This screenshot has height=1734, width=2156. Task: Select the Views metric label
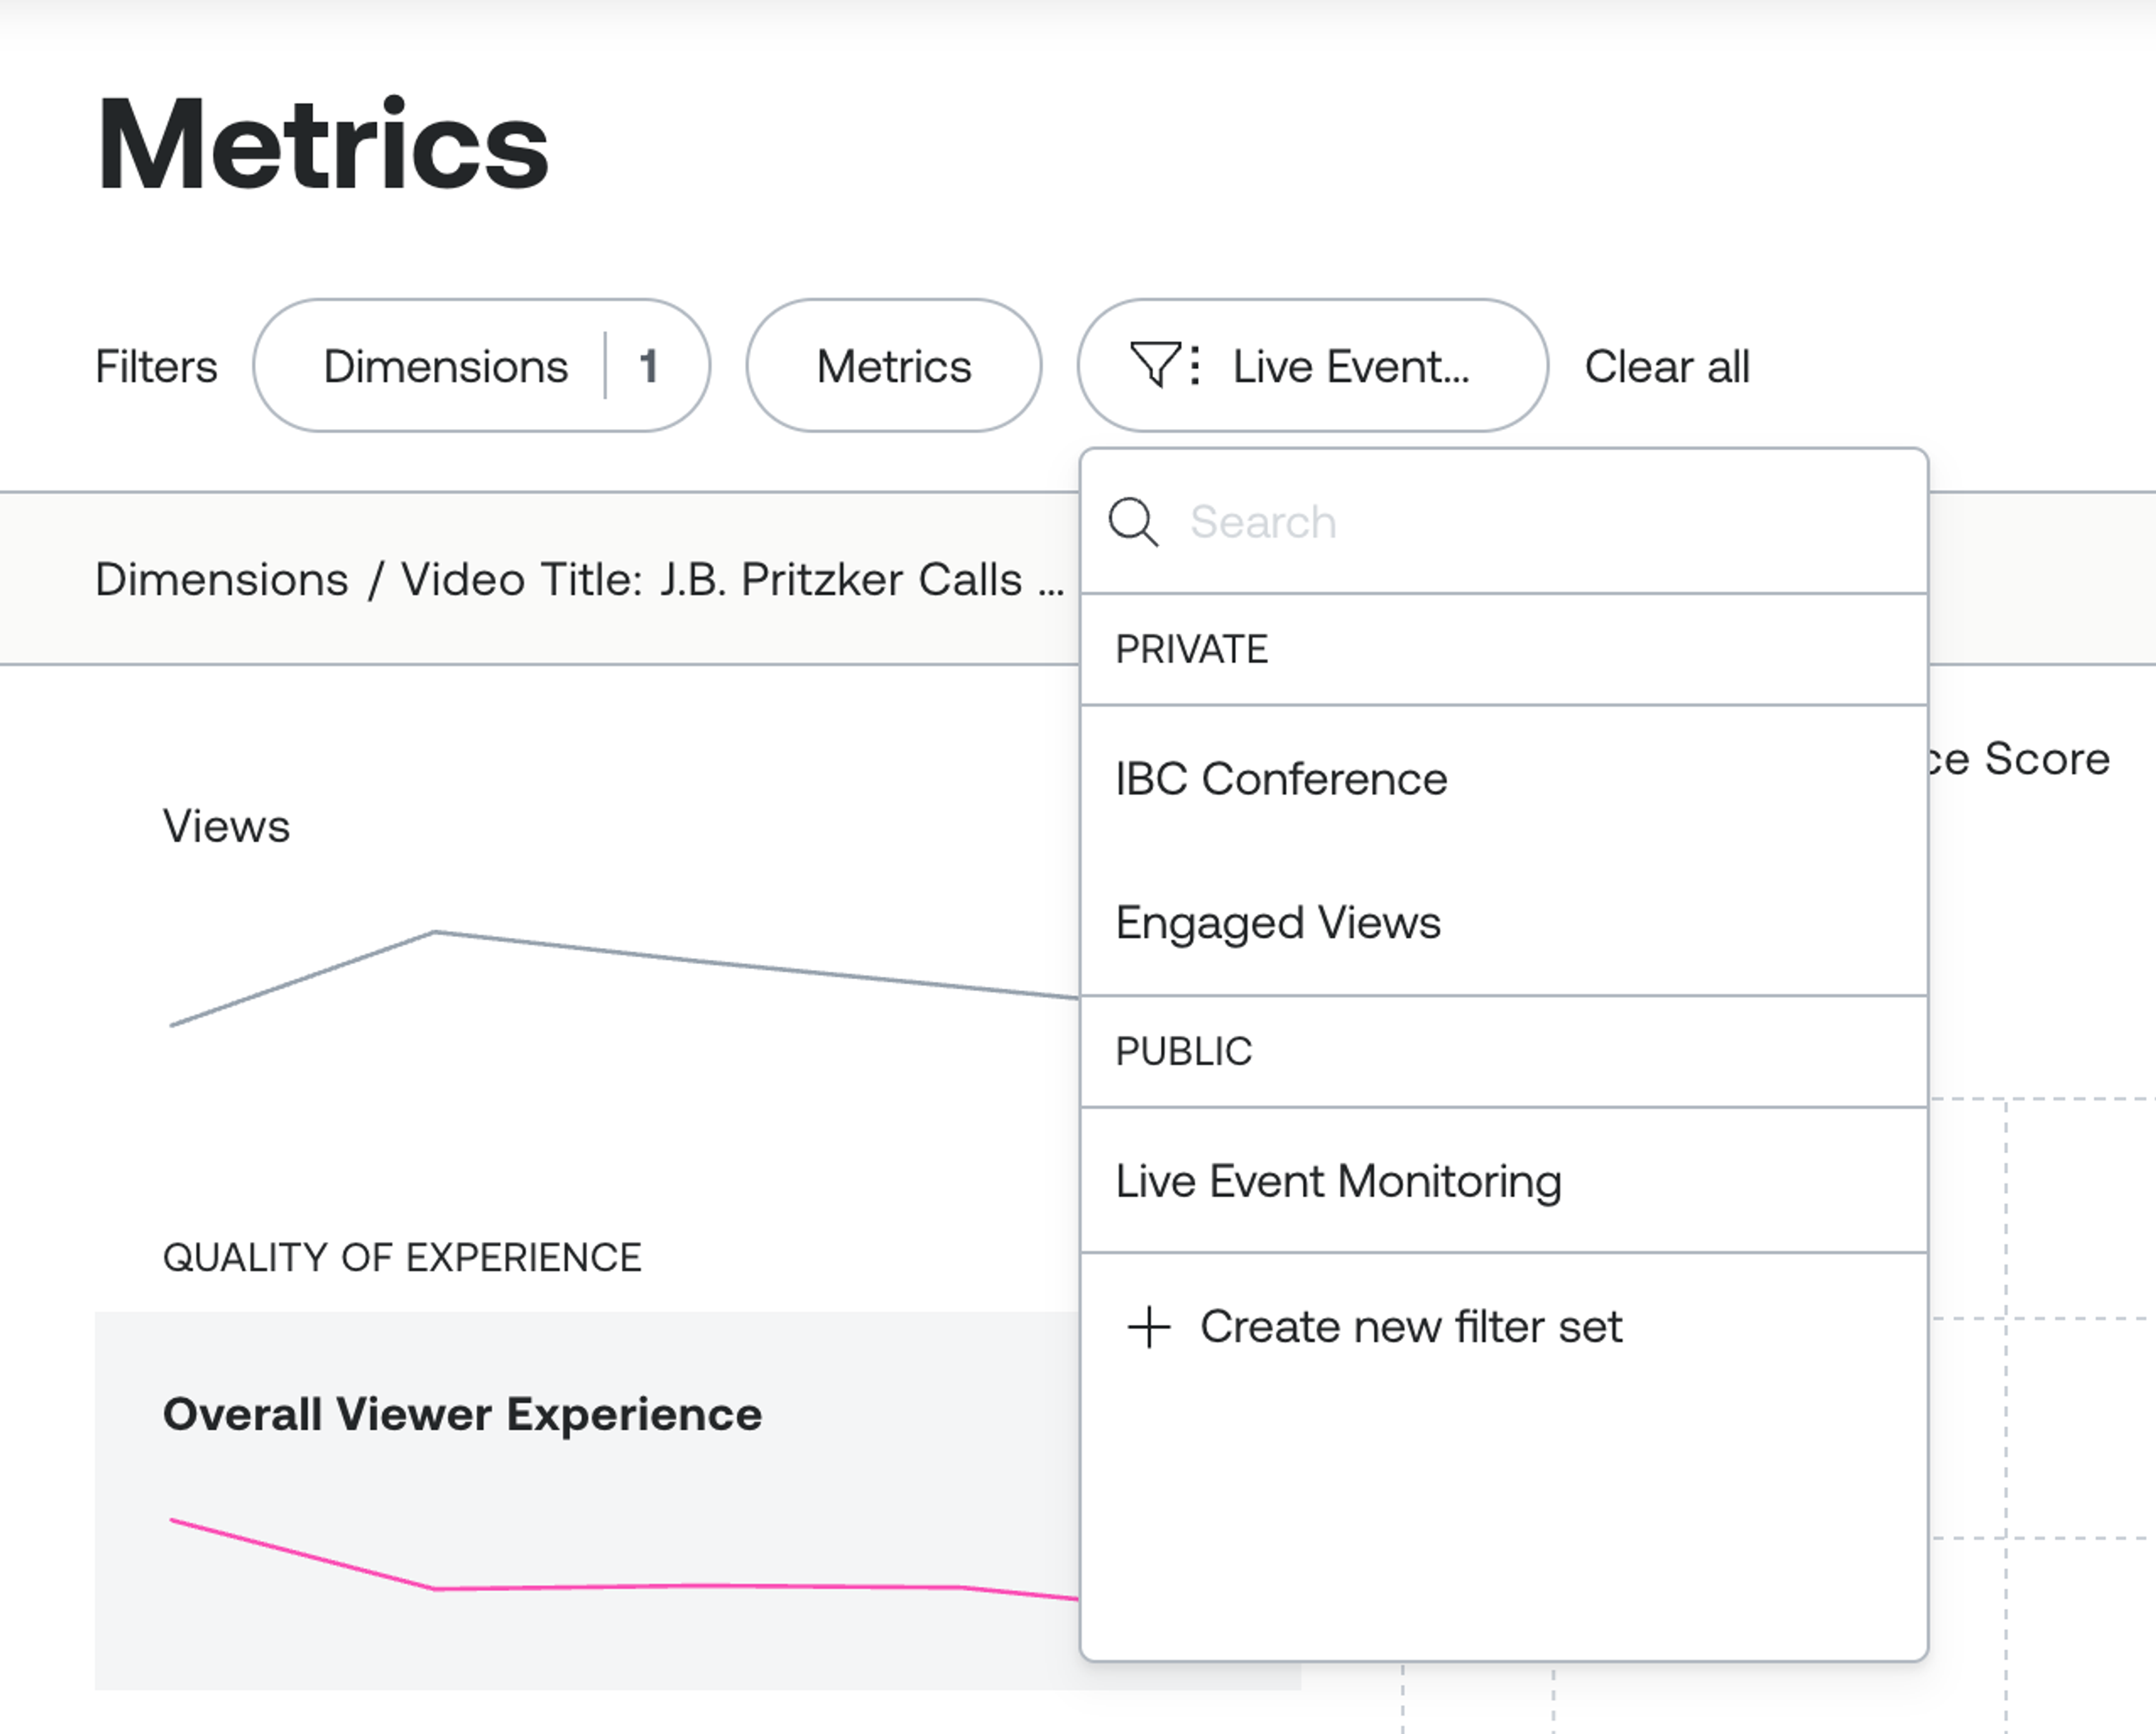[x=226, y=826]
